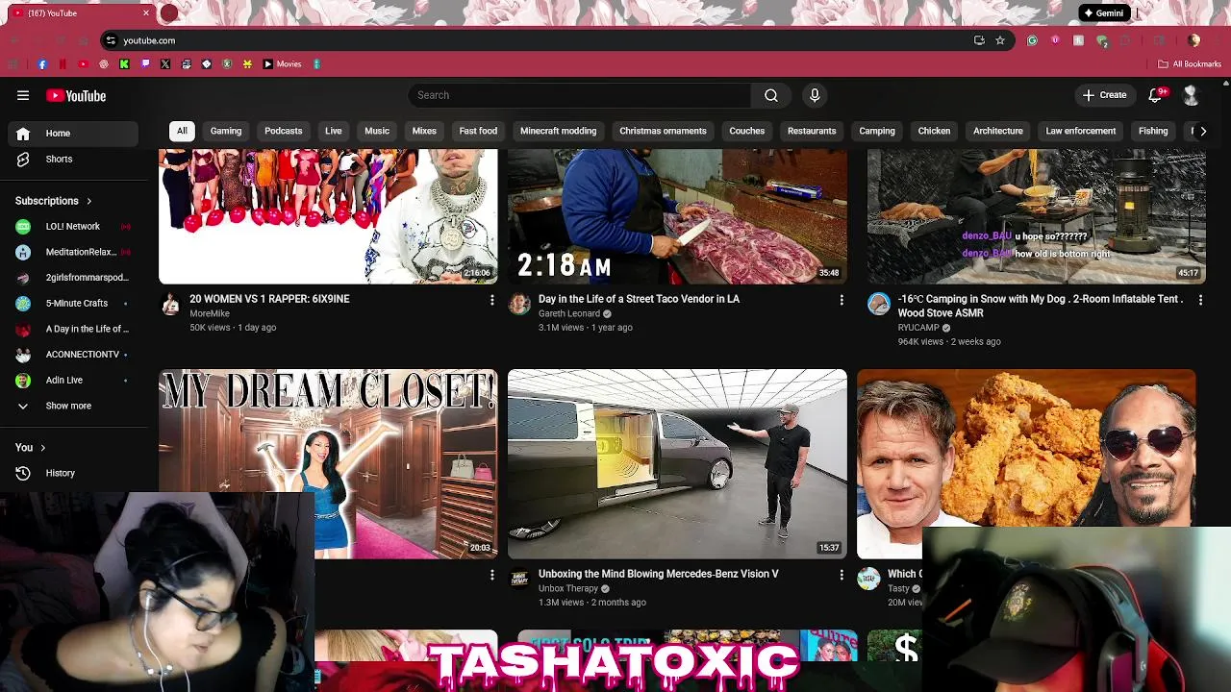Viewport: 1231px width, 692px height.
Task: Expand Subscriptions section
Action: pyautogui.click(x=54, y=201)
